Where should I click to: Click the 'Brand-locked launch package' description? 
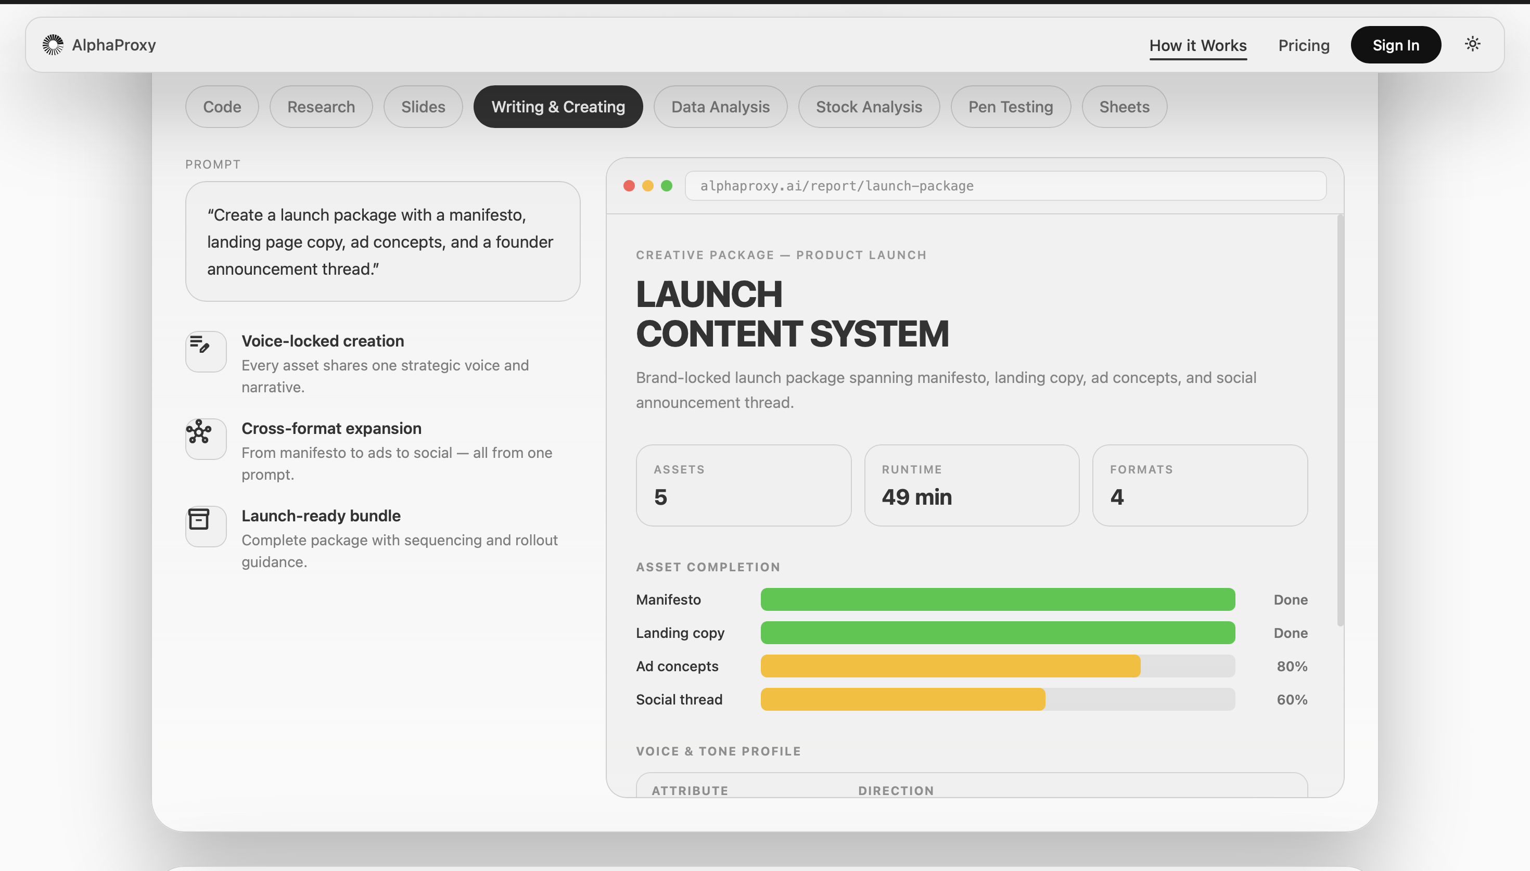point(946,390)
